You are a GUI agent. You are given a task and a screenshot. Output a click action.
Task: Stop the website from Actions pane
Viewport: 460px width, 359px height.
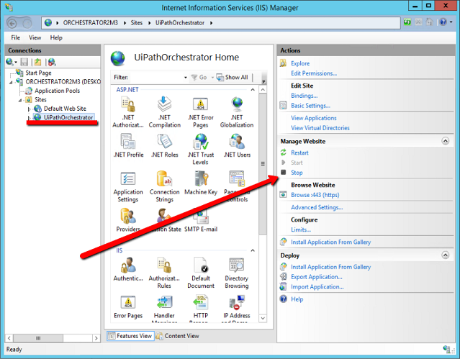297,173
